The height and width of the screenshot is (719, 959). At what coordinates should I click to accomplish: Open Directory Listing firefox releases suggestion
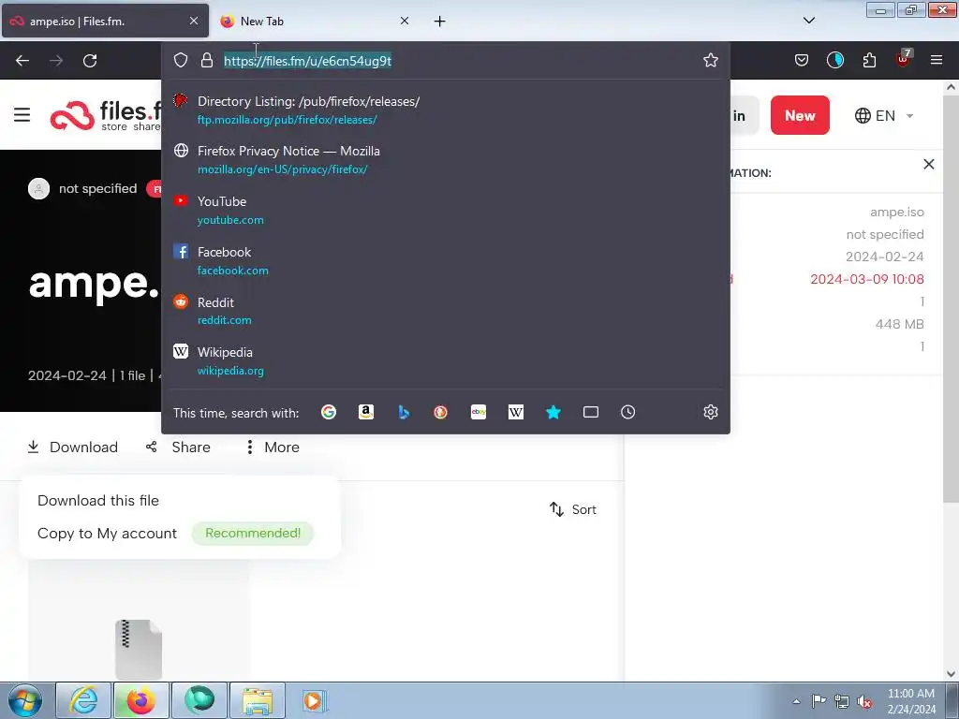pyautogui.click(x=445, y=110)
